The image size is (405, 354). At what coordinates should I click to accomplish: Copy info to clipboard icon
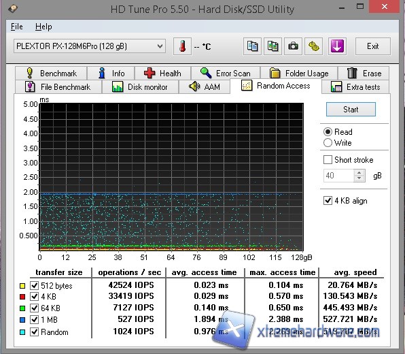pos(252,46)
